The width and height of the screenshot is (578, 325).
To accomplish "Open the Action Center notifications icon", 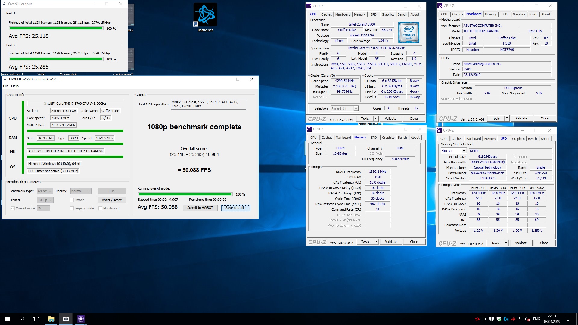I will 568,319.
